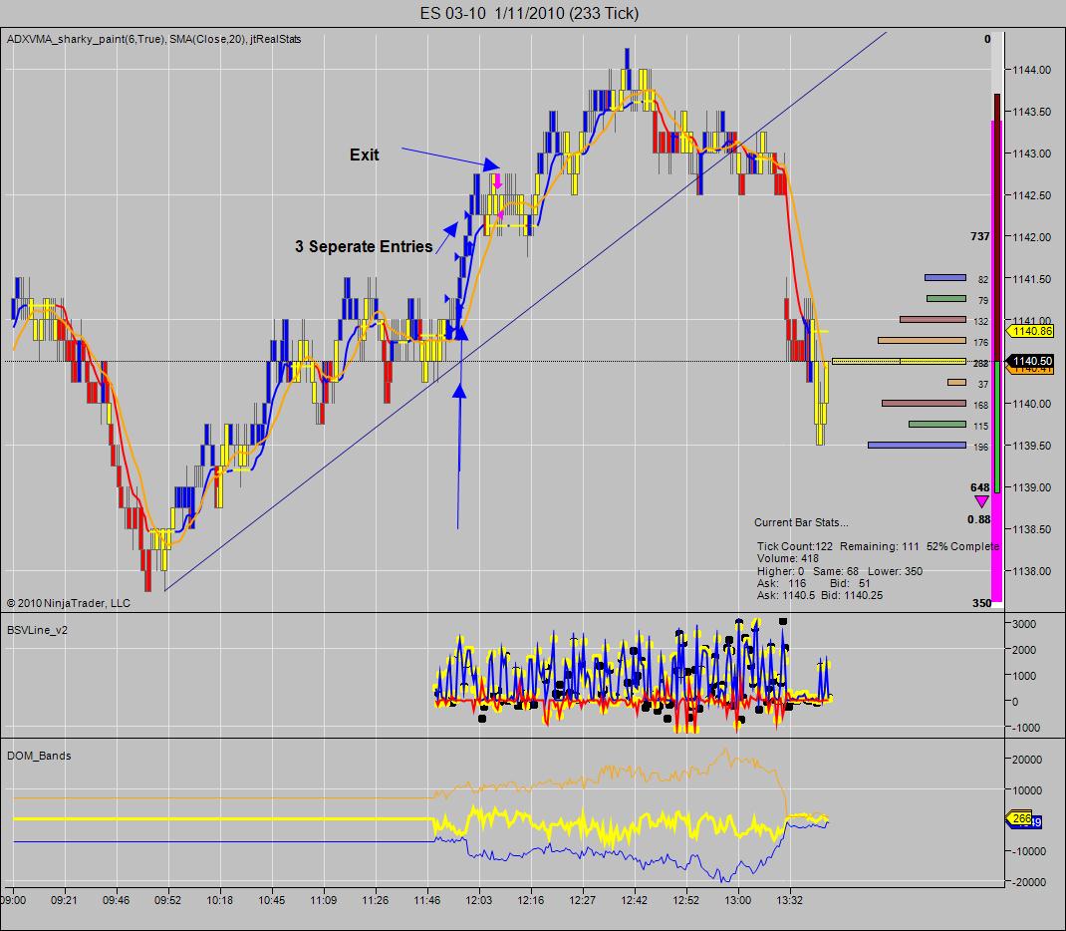Click the yellow 266 DOM_Bands value marker
Image resolution: width=1066 pixels, height=931 pixels.
click(1019, 818)
